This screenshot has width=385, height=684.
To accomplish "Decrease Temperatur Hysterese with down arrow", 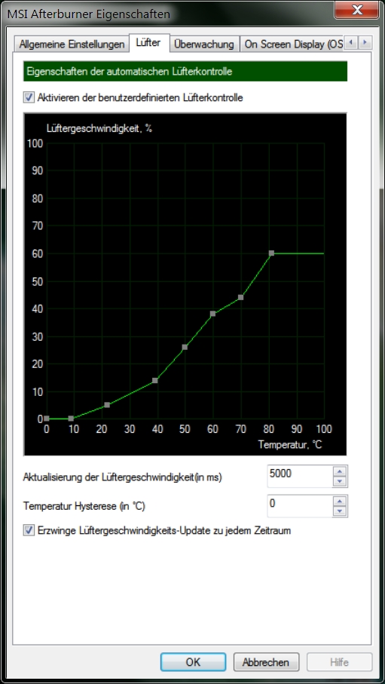I will 341,511.
